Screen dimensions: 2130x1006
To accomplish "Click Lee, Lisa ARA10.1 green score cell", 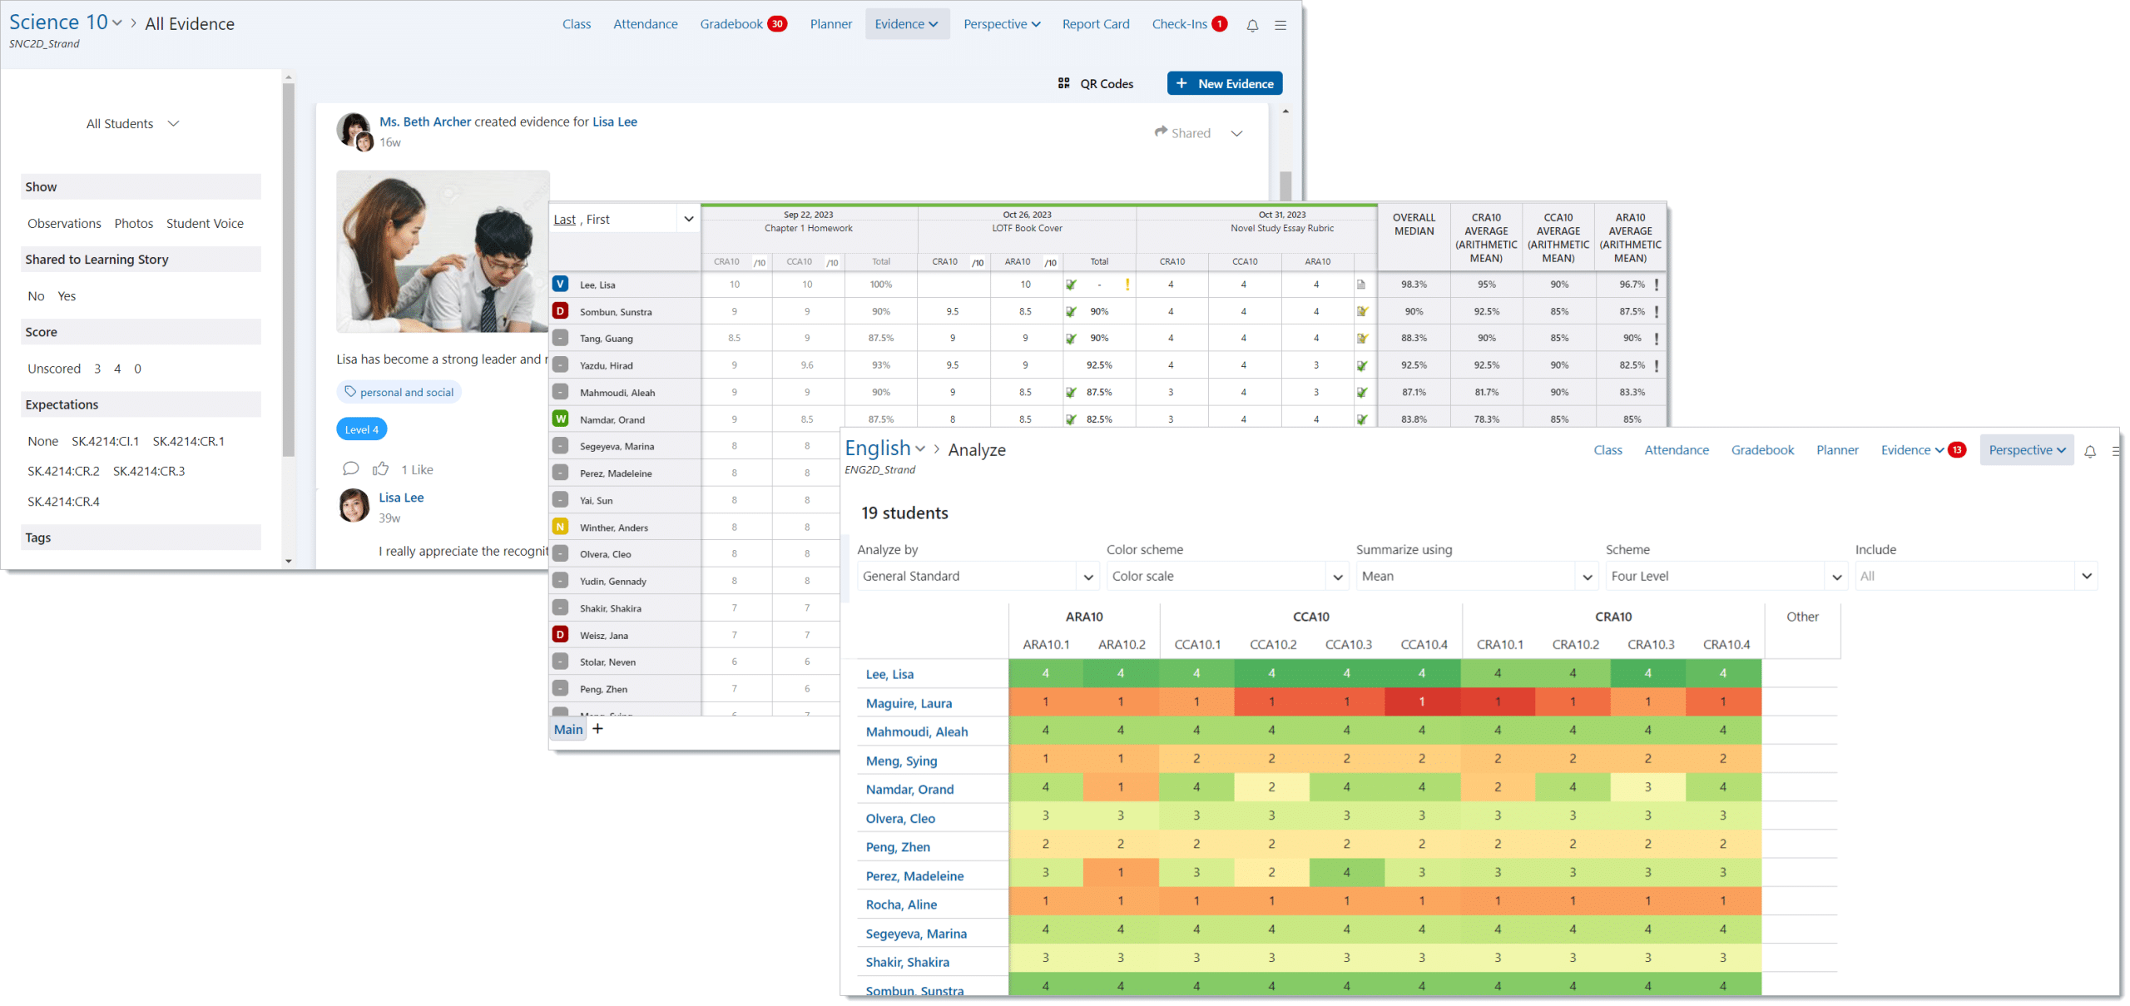I will click(x=1045, y=672).
